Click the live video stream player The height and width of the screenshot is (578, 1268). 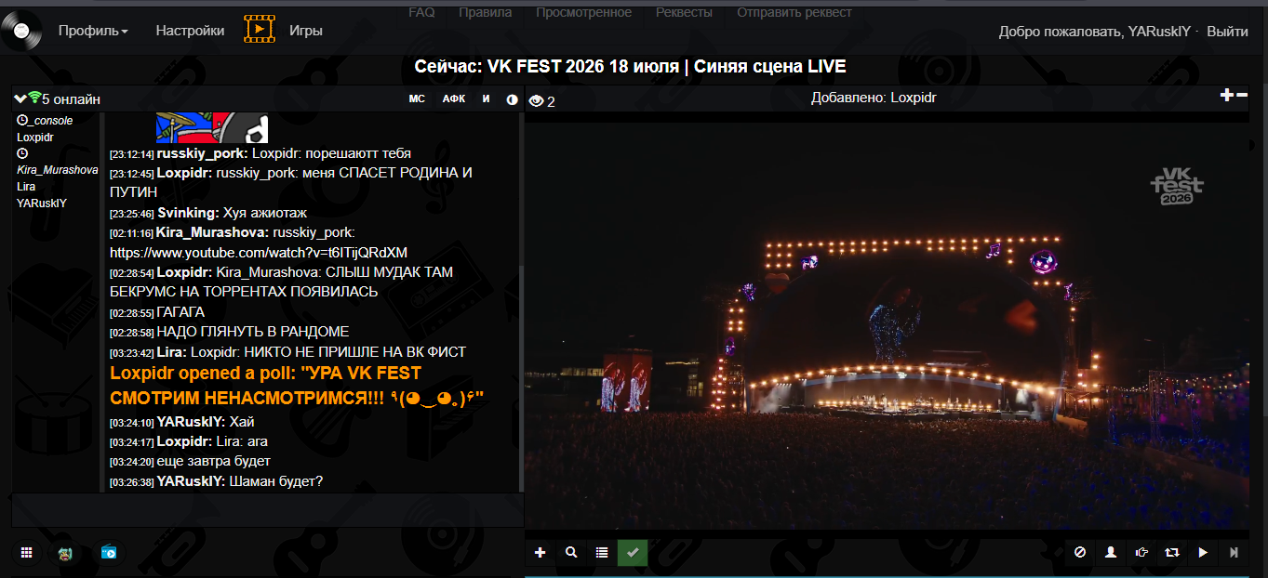tap(888, 326)
